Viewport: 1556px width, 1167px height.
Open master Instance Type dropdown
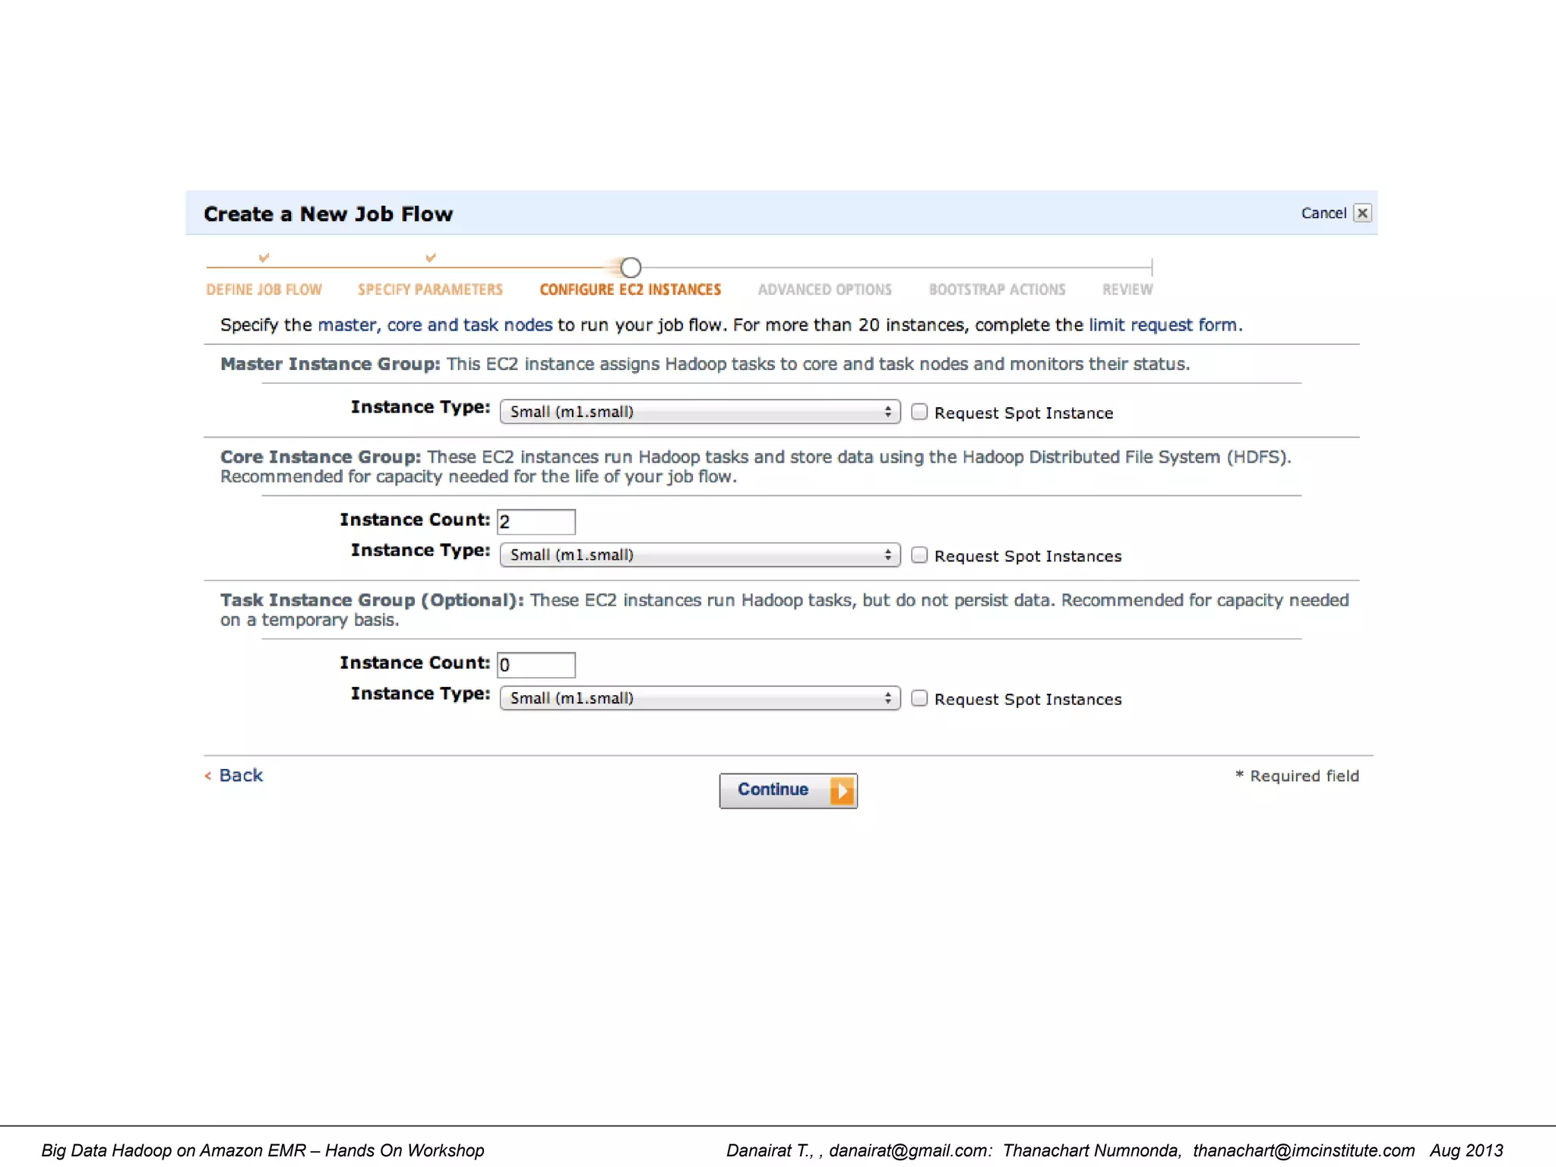[x=700, y=412]
